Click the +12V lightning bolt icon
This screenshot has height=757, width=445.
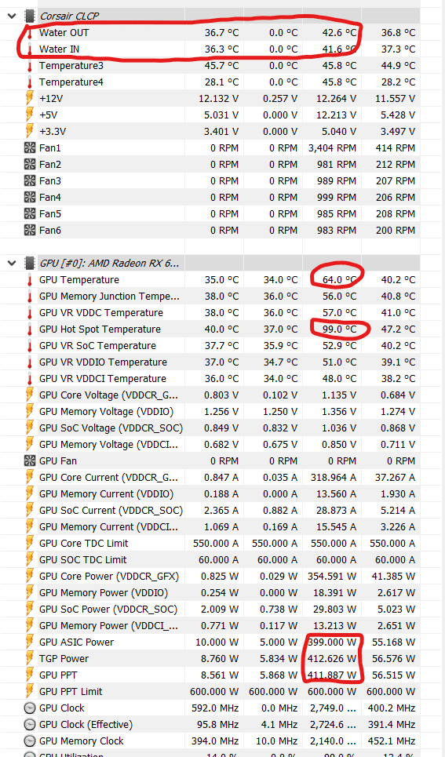[30, 99]
